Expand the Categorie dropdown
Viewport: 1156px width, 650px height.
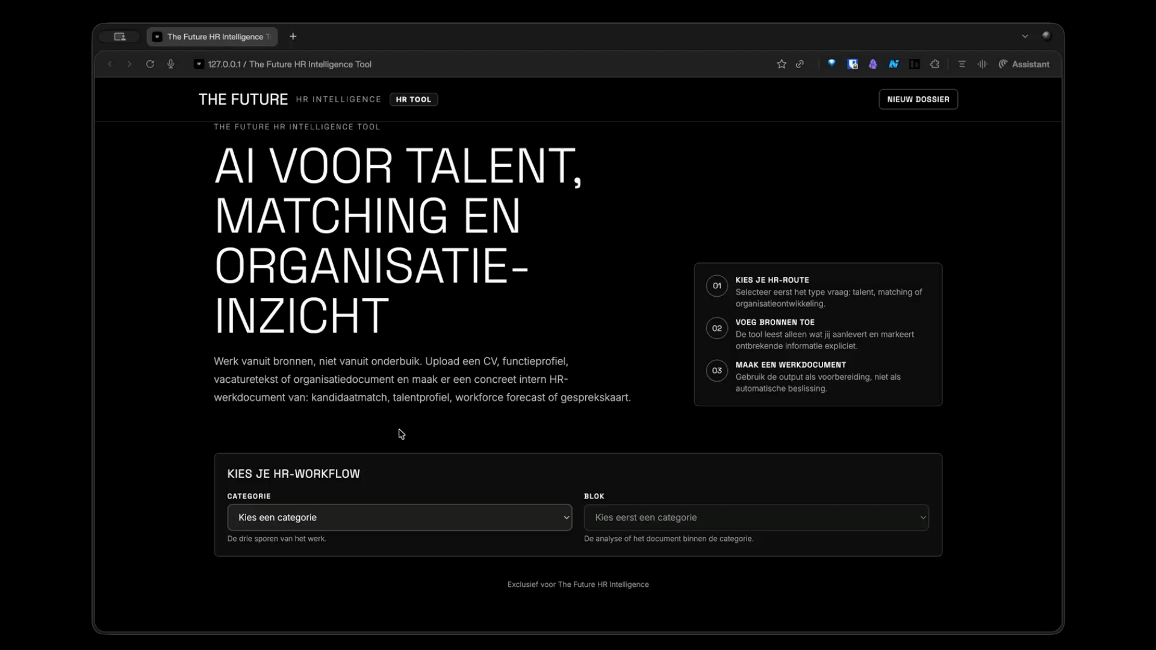tap(399, 517)
